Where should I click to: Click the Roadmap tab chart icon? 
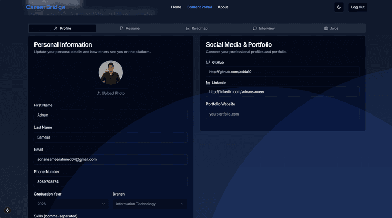[188, 28]
